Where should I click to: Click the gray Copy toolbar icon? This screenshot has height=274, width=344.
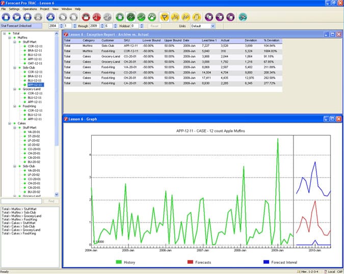point(63,17)
